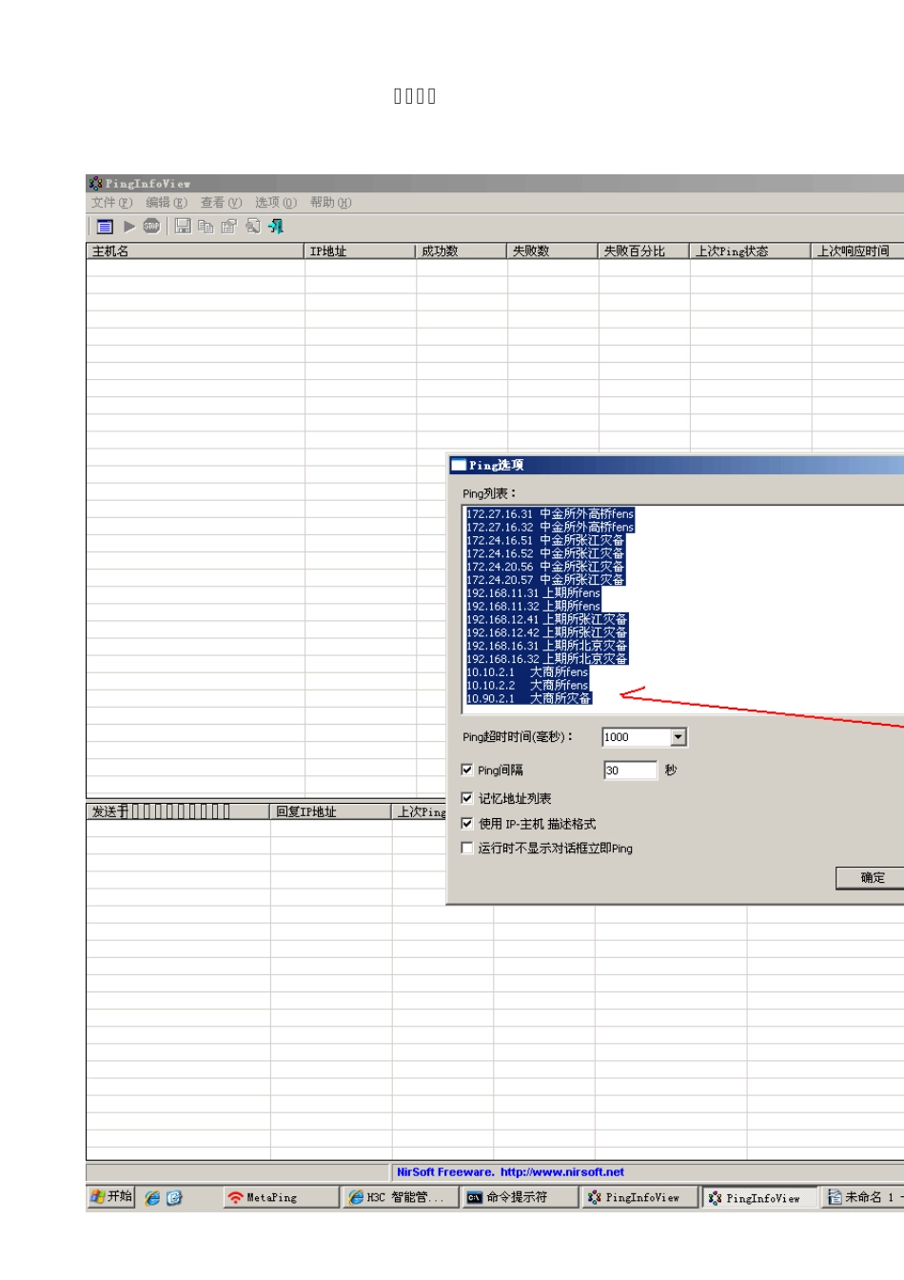The width and height of the screenshot is (904, 1280).
Task: Uncheck 记忆地址列表 checkbox
Action: point(467,798)
